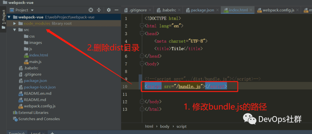Open index.html in the project tree

click(36, 55)
